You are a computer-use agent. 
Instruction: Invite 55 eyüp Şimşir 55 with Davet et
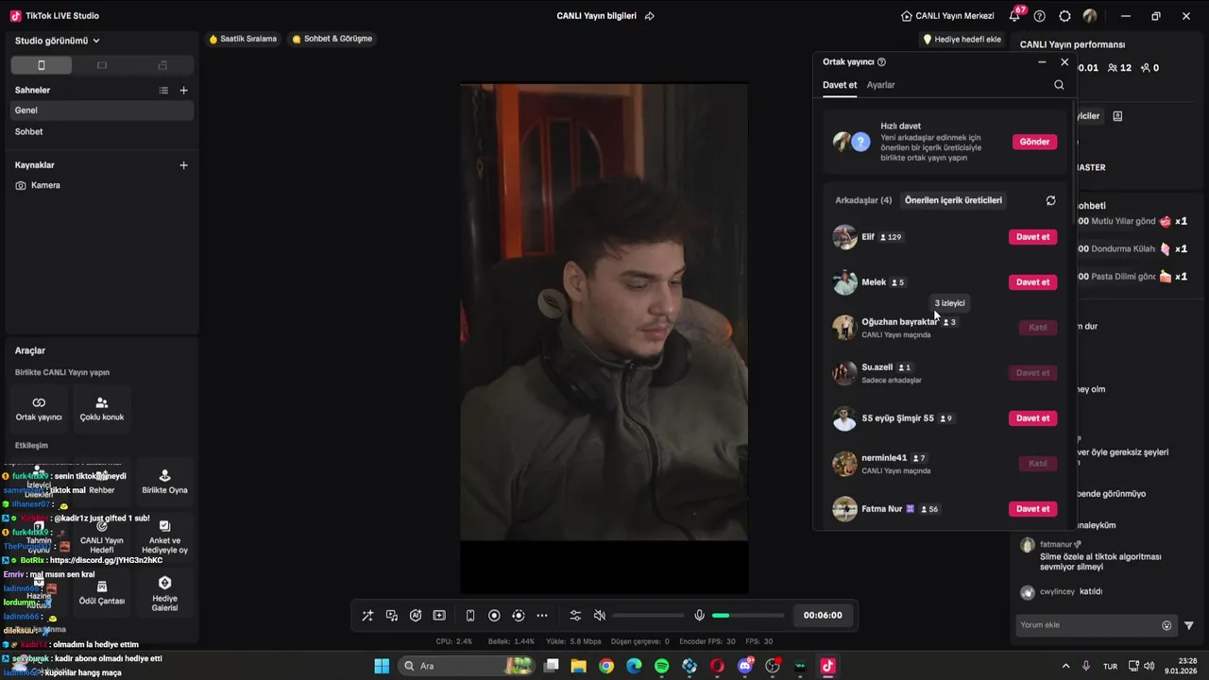click(1032, 418)
